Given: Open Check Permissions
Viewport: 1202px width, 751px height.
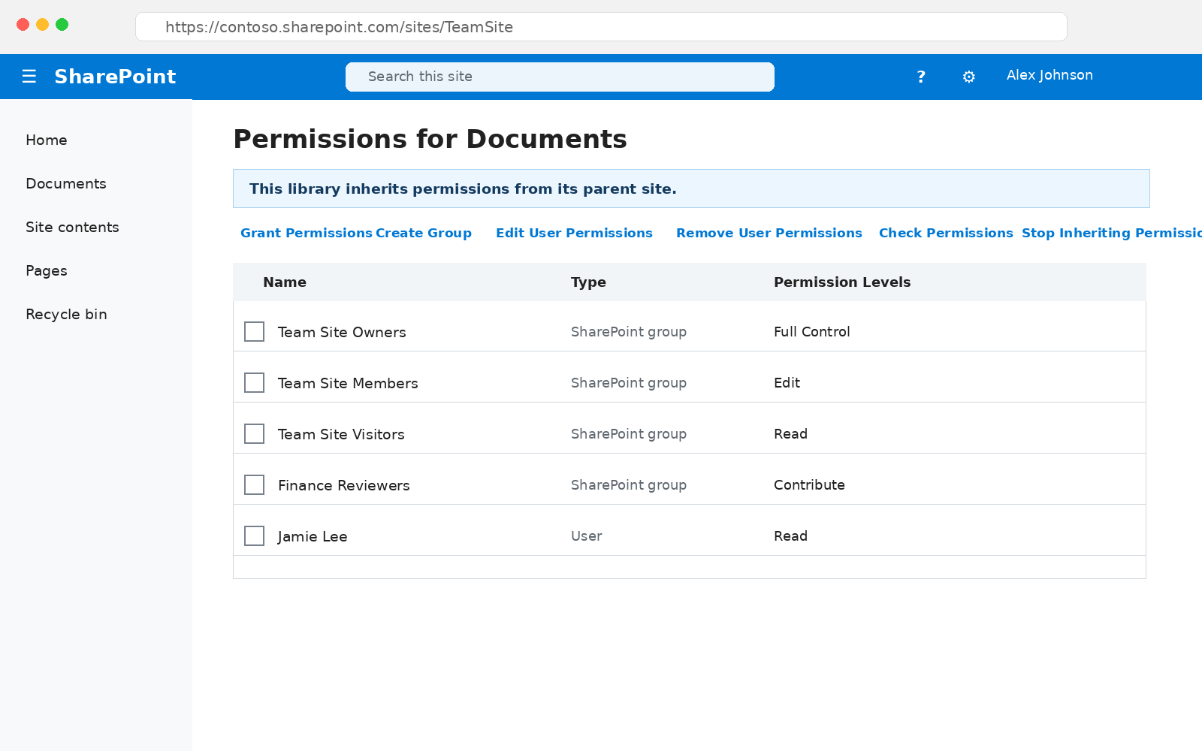Looking at the screenshot, I should [x=946, y=233].
